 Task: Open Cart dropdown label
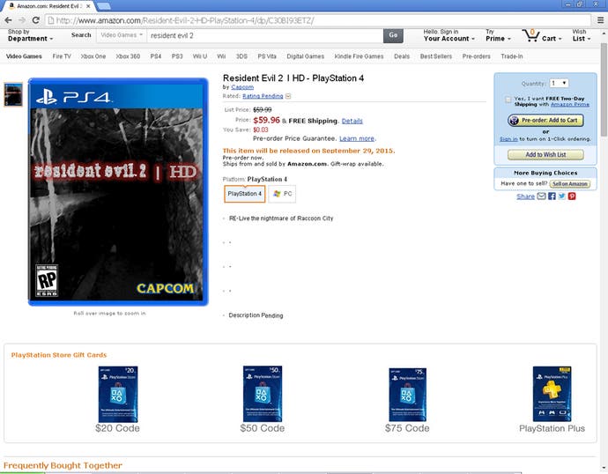click(x=552, y=39)
